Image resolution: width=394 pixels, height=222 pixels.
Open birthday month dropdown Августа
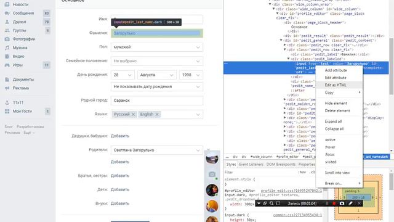pyautogui.click(x=157, y=75)
